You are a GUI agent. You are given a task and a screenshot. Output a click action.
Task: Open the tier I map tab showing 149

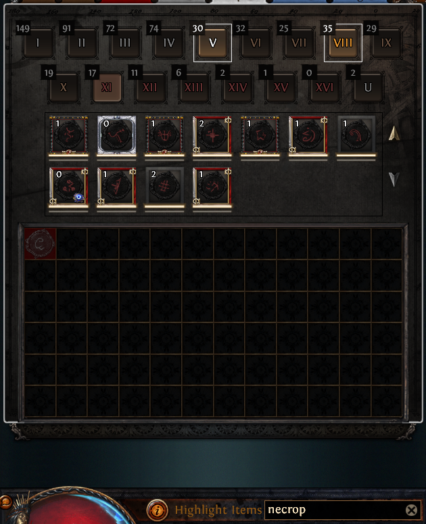point(38,43)
